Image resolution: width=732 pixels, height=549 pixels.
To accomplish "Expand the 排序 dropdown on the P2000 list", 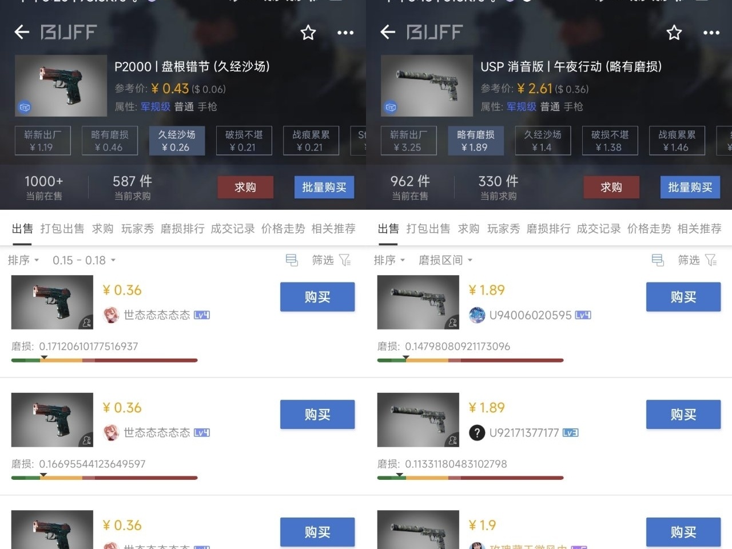I will click(23, 260).
